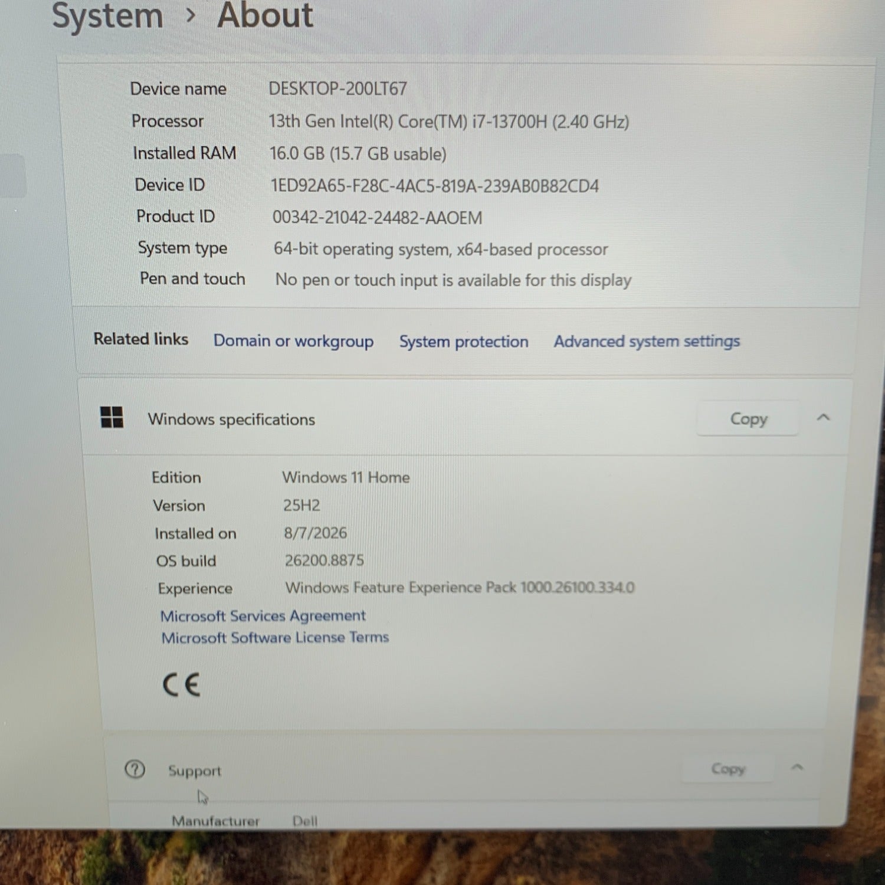
Task: Select the Windows Feature Experience Pack text
Action: coord(460,588)
